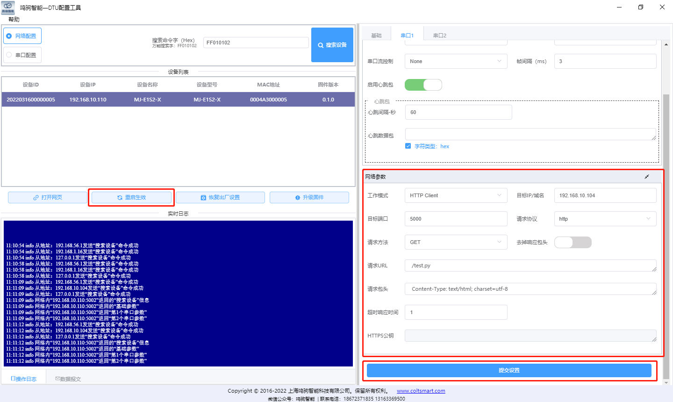This screenshot has height=402, width=673.
Task: Click the collapse pin icon in 网络参数 header
Action: (647, 177)
